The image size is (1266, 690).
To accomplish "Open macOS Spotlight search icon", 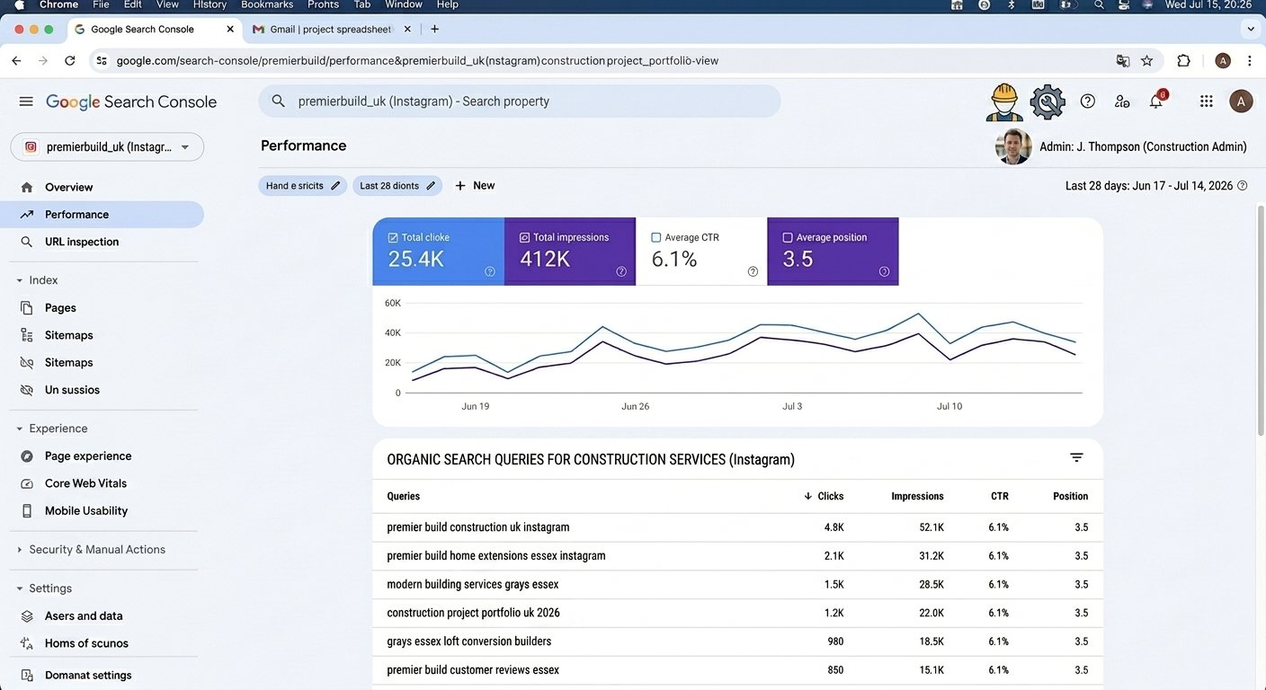I will coord(1099,4).
